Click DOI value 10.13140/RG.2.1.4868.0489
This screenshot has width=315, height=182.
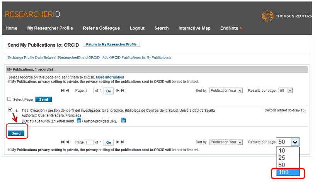click(x=52, y=121)
